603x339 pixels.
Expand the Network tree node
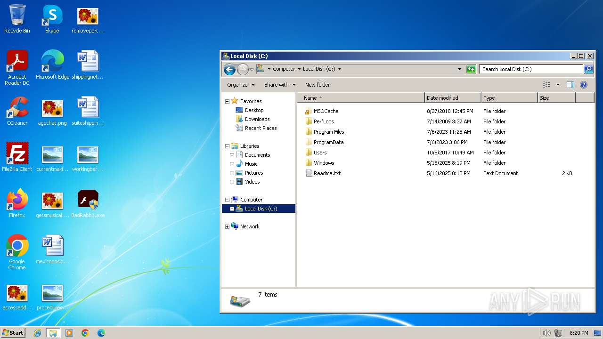(227, 226)
